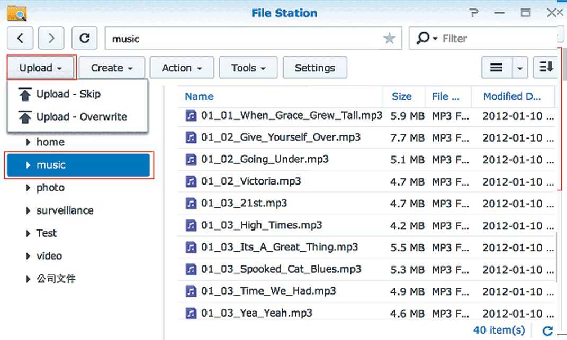
Task: Choose Upload - Overwrite from menu
Action: pyautogui.click(x=81, y=117)
